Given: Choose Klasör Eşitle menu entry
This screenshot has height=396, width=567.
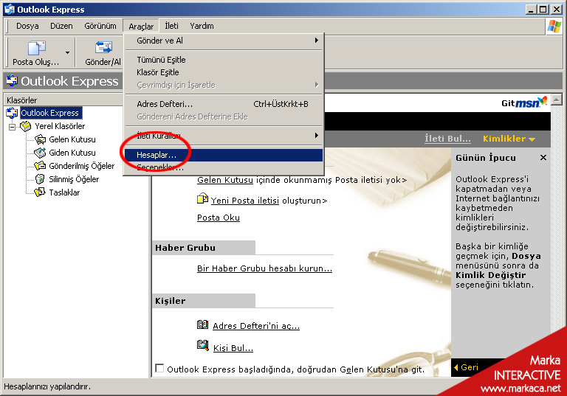Looking at the screenshot, I should 224,72.
